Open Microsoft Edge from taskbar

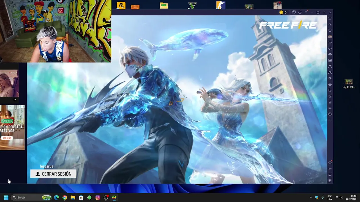point(57,198)
